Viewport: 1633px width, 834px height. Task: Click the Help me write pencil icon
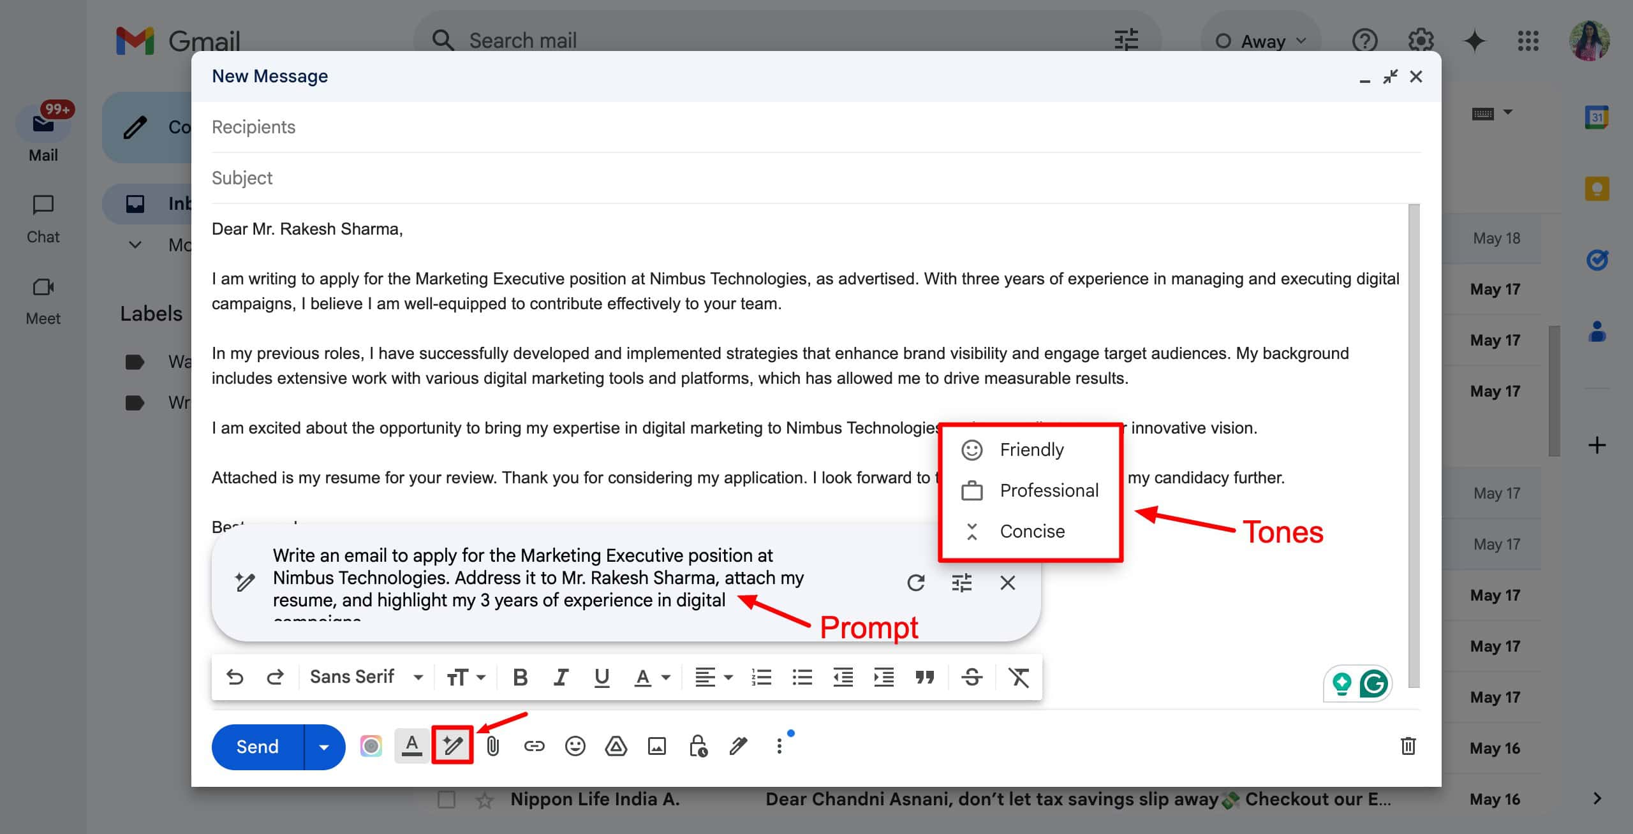(x=452, y=745)
